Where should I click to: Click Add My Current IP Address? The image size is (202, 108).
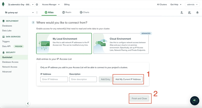point(128,79)
